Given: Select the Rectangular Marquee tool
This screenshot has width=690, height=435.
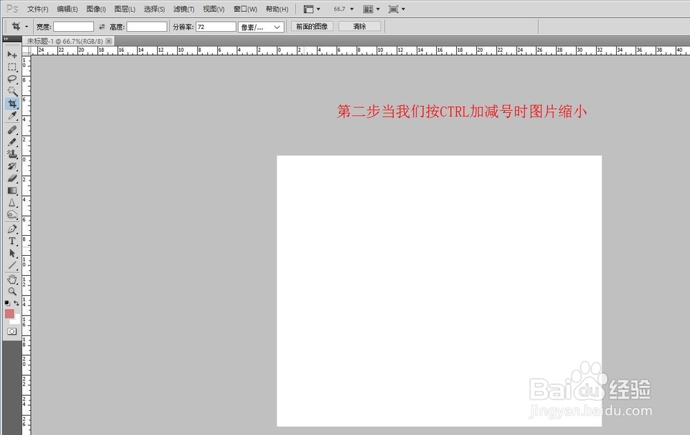Looking at the screenshot, I should point(12,67).
